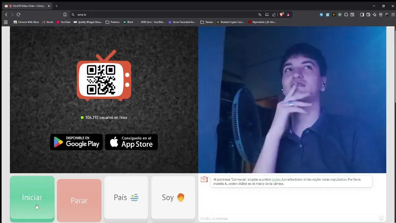Click the blue circular extension icon
The image size is (396, 223).
(x=321, y=15)
